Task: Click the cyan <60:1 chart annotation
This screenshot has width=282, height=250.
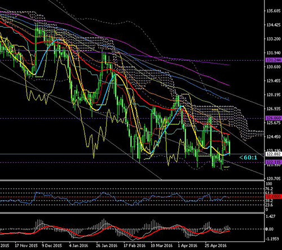Action: [248, 158]
